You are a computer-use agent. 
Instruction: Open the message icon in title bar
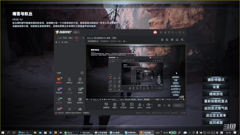(161, 32)
